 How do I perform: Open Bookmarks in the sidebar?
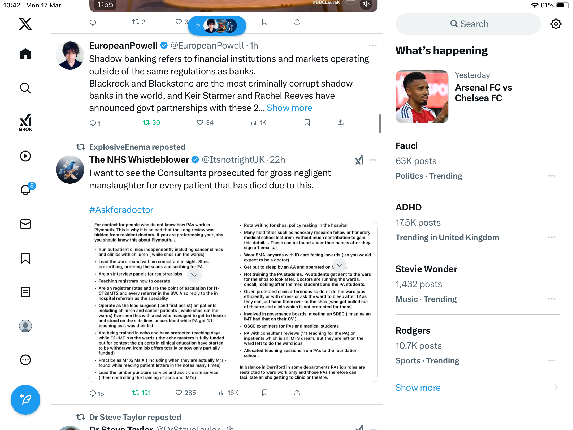pos(25,258)
